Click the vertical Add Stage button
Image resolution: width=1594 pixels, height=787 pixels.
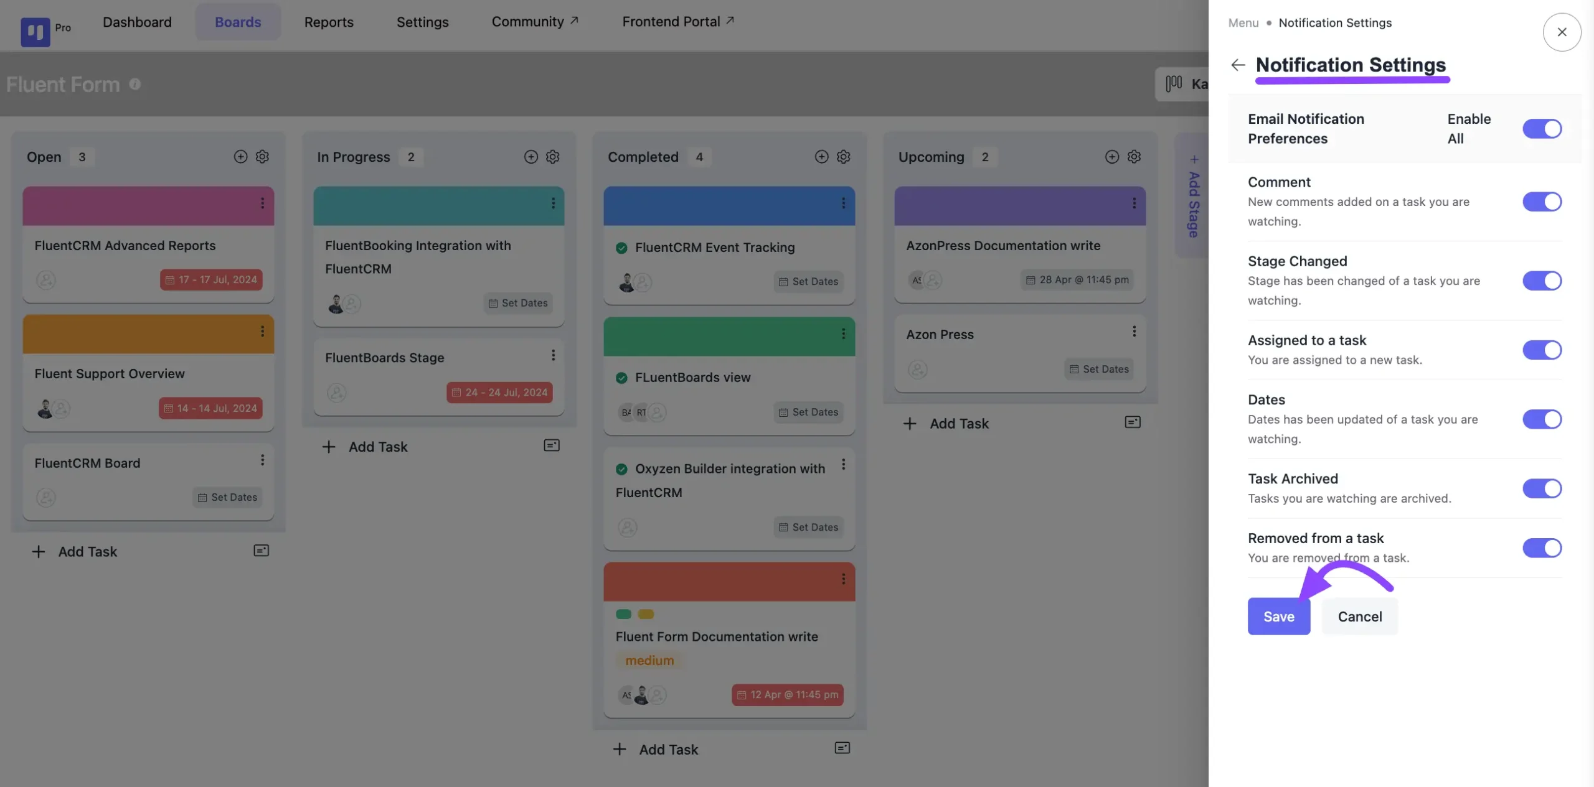[1193, 195]
